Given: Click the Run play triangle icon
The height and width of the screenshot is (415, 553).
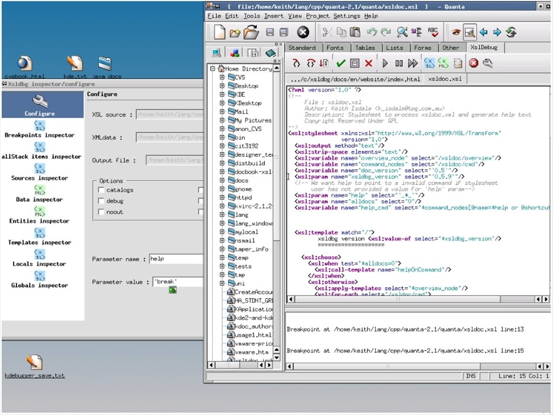Looking at the screenshot, I should 385,63.
